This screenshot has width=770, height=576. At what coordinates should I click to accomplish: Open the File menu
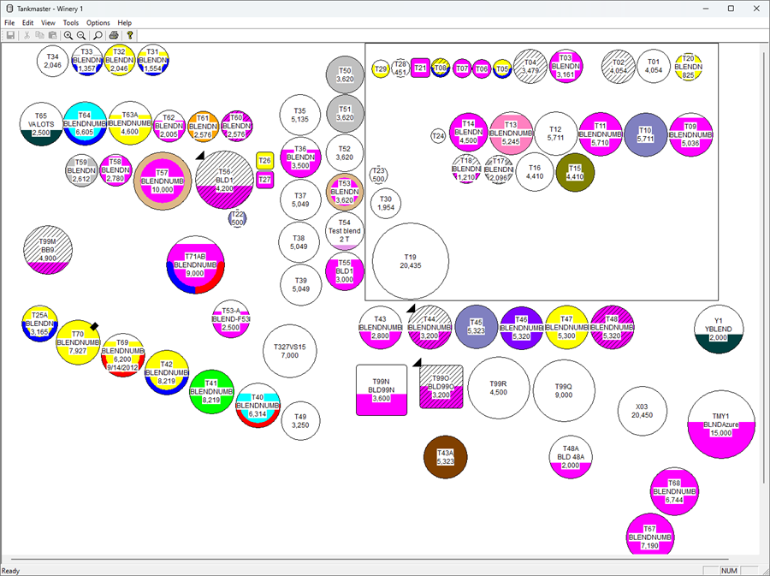click(x=9, y=22)
